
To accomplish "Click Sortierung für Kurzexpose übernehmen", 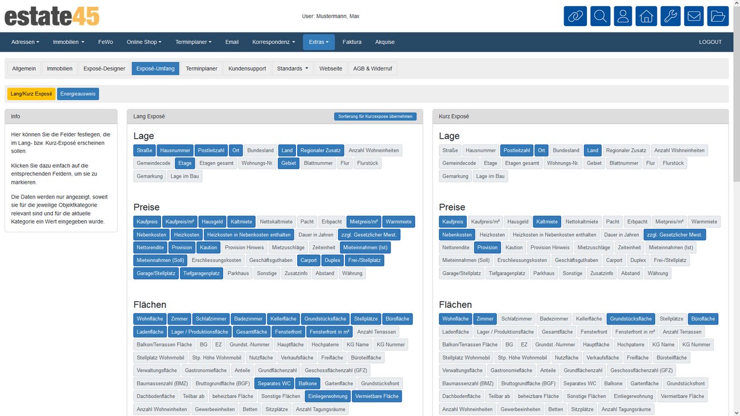I will pyautogui.click(x=375, y=116).
